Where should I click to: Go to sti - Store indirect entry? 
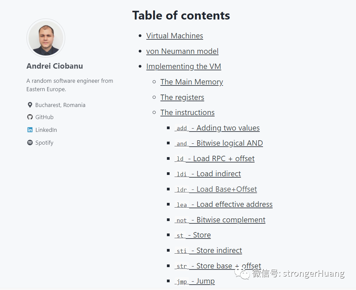tap(208, 250)
